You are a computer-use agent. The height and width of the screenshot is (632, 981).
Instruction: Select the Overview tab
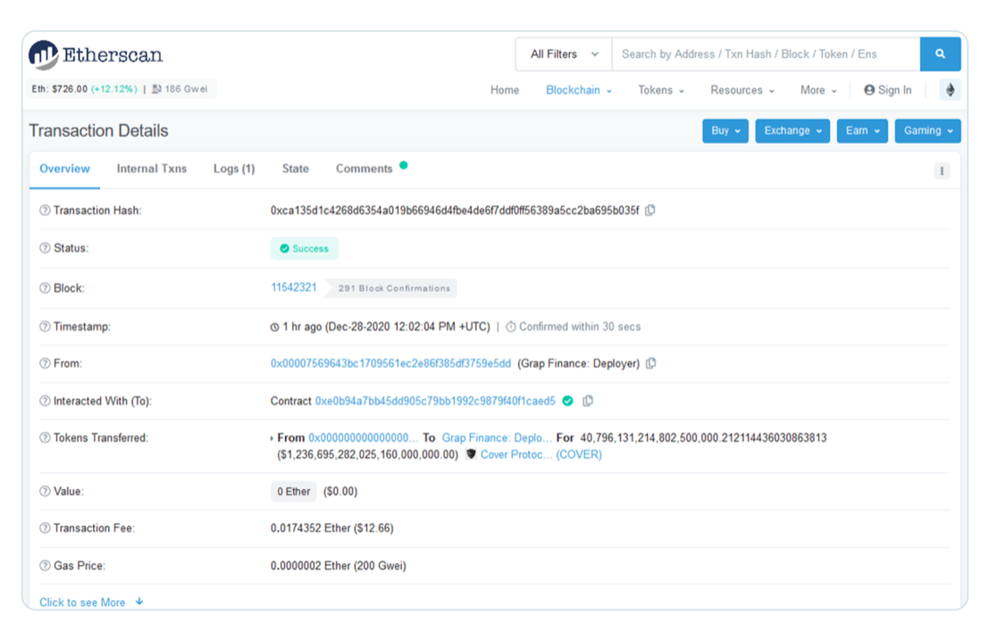click(x=64, y=169)
